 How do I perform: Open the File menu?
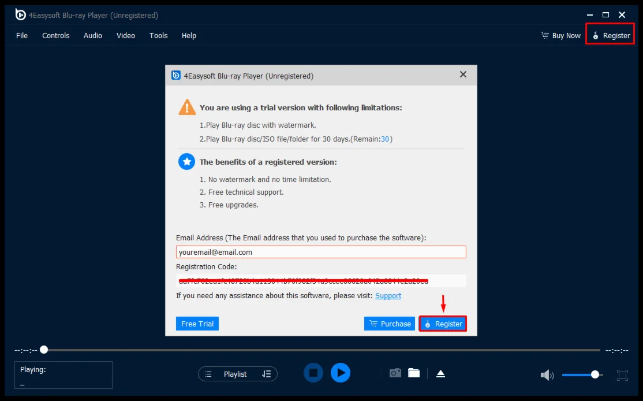(22, 35)
